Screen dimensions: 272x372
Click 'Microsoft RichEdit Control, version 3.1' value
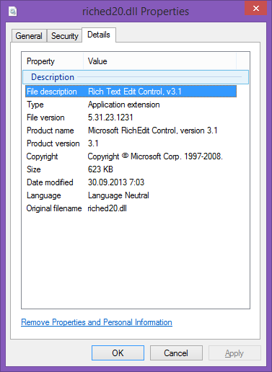pyautogui.click(x=153, y=130)
